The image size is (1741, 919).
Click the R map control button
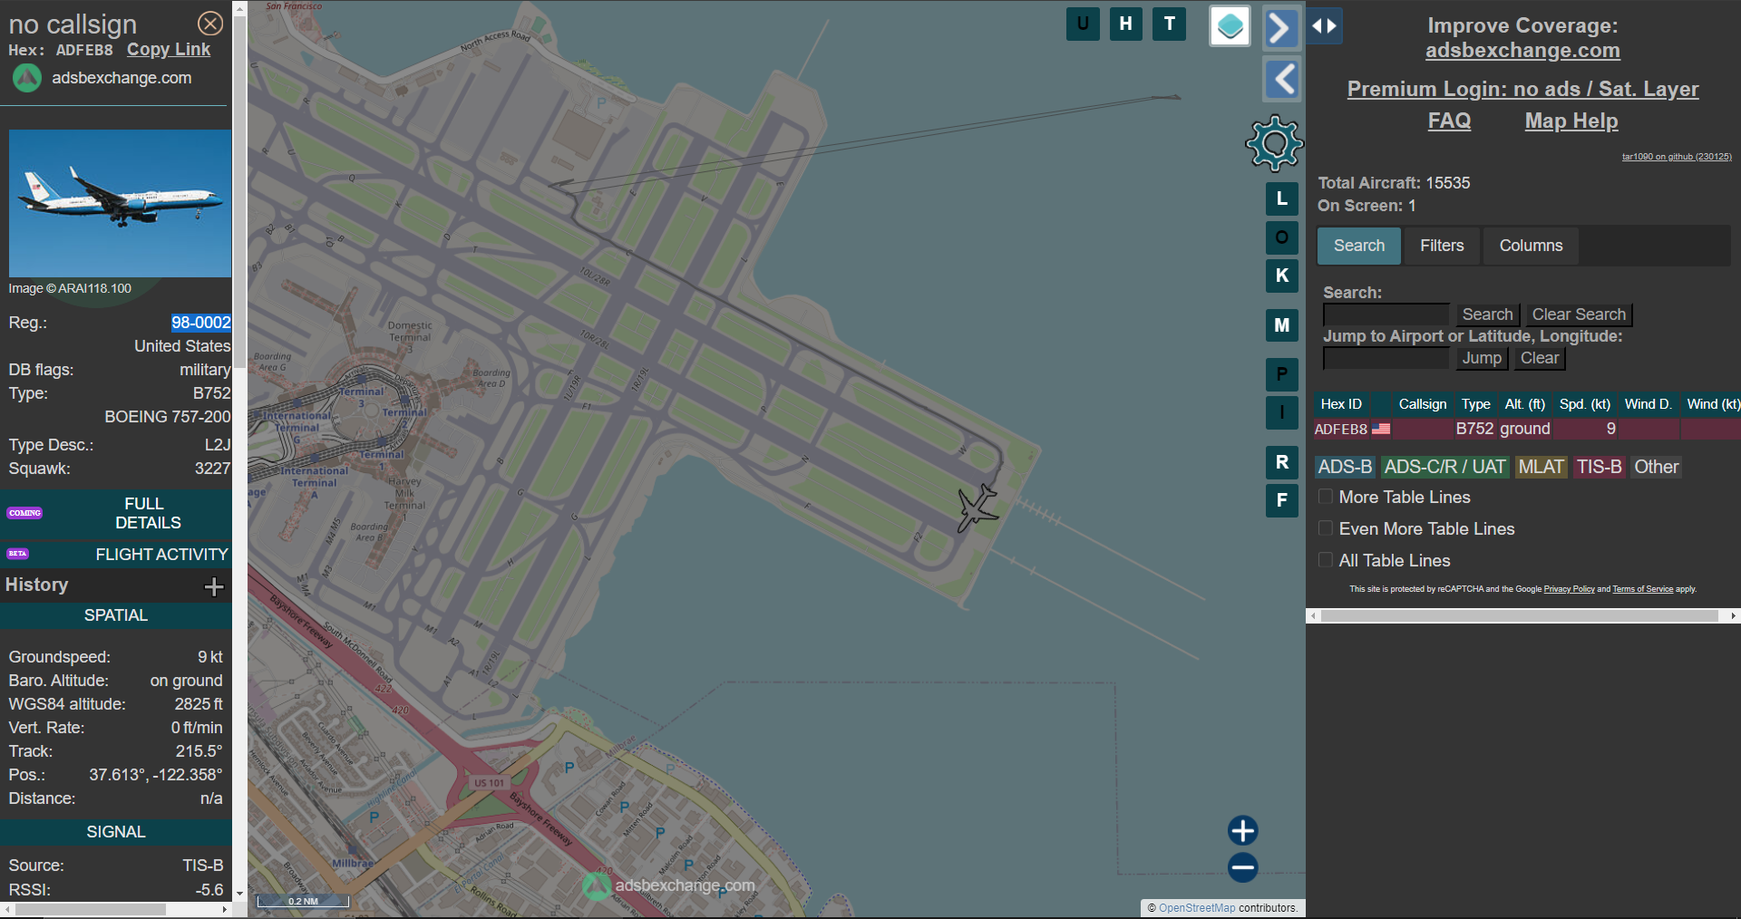[x=1281, y=462]
